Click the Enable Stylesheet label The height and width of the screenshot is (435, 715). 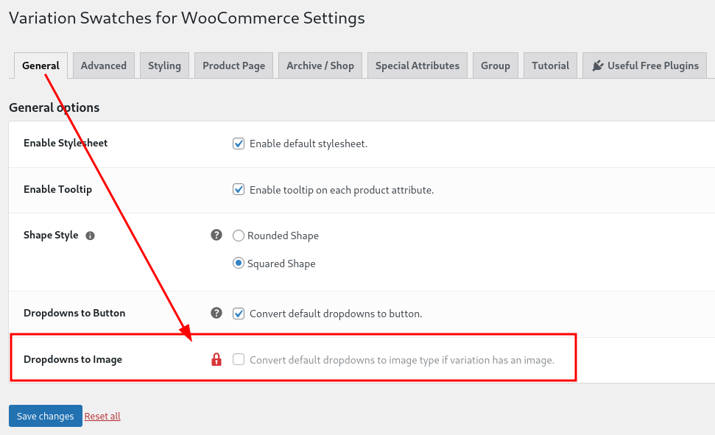[66, 144]
